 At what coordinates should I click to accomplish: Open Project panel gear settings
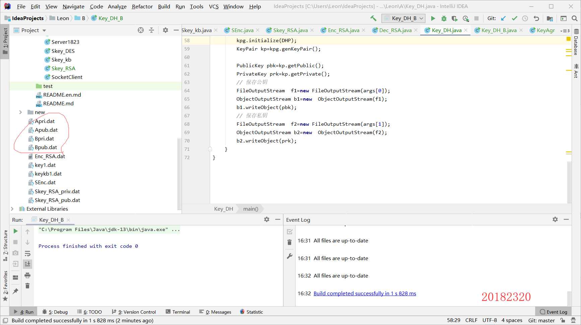pyautogui.click(x=165, y=30)
